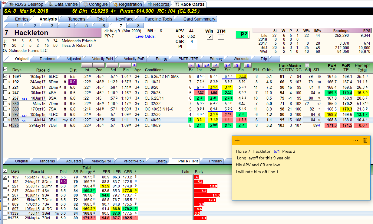Click the red back arrow icon

4,3
